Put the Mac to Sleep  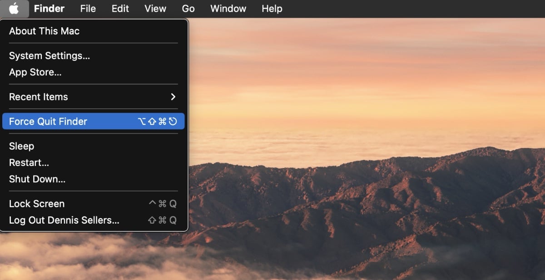tap(21, 146)
